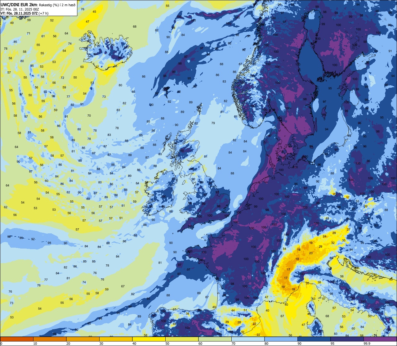Viewport: 397px width, 346px height.
Task: Pick the 95–99.9% dark navy legend segment
Action: pyautogui.click(x=347, y=339)
